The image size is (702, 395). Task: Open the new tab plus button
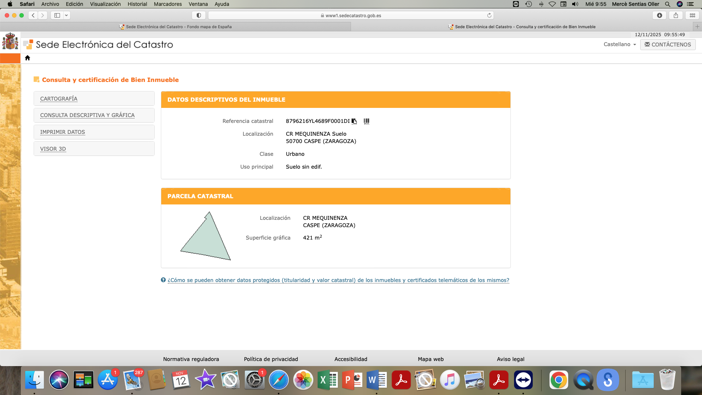tap(697, 26)
